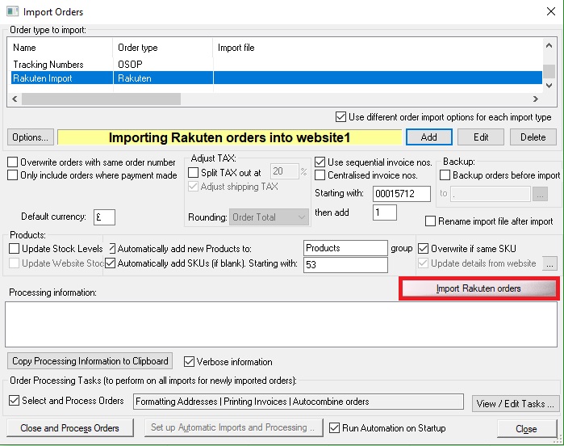
Task: Open View / Edit Tasks ... button
Action: (x=515, y=403)
